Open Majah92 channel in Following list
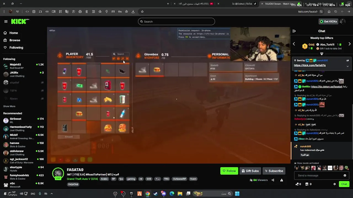This screenshot has height=198, width=353. (23, 66)
